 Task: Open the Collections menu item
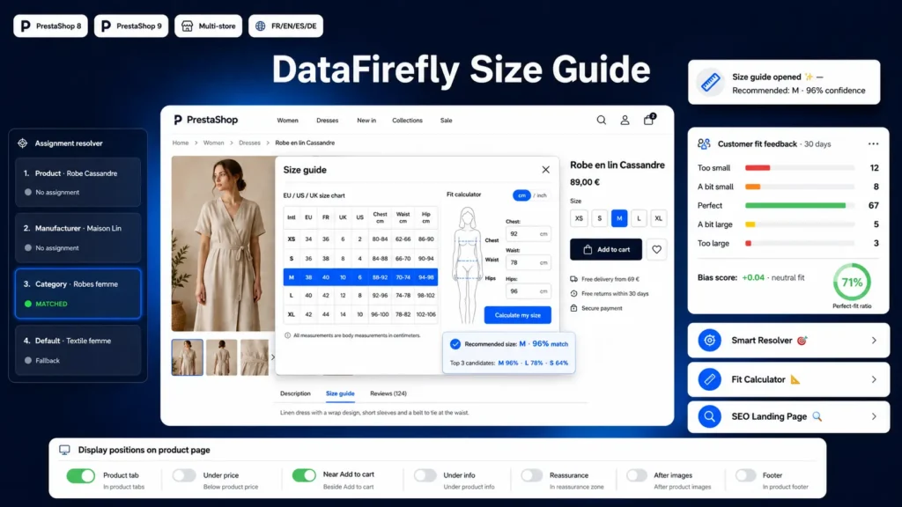coord(407,120)
